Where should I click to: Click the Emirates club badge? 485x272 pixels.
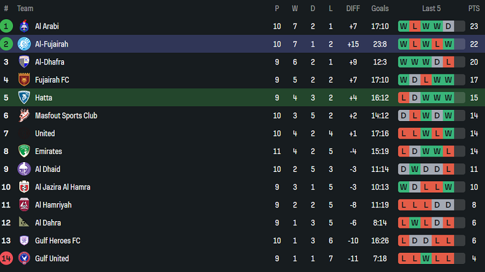(x=24, y=152)
